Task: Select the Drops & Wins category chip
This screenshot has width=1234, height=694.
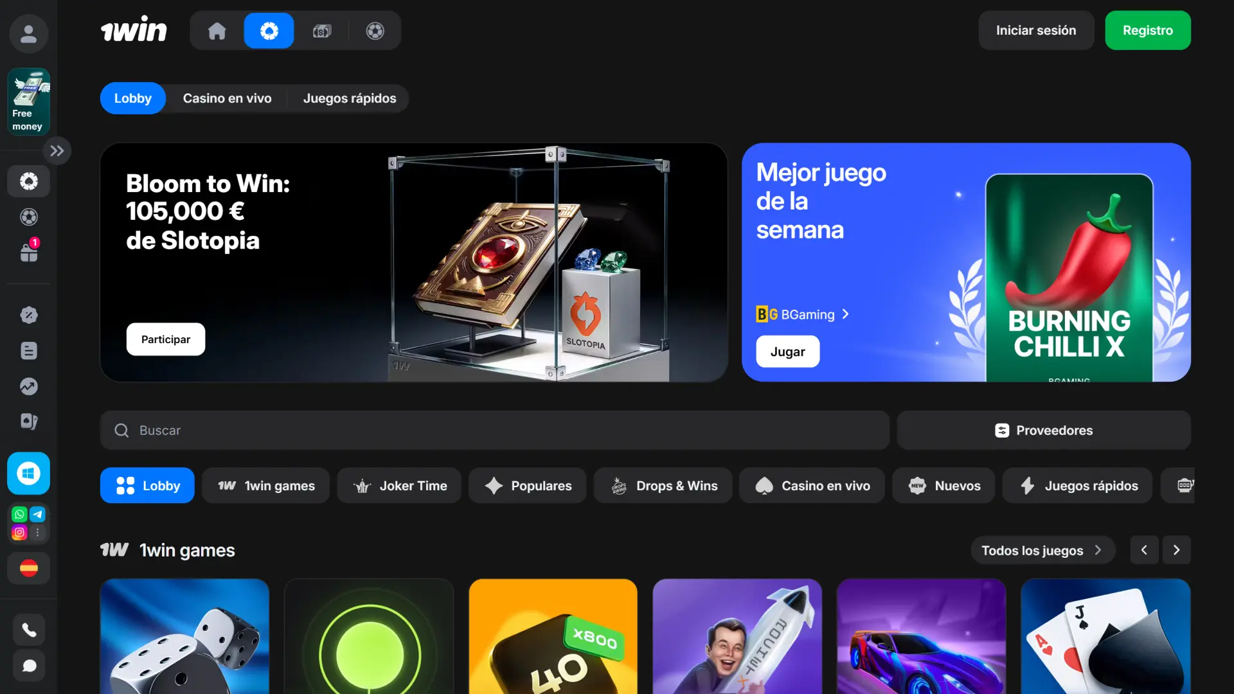Action: 663,485
